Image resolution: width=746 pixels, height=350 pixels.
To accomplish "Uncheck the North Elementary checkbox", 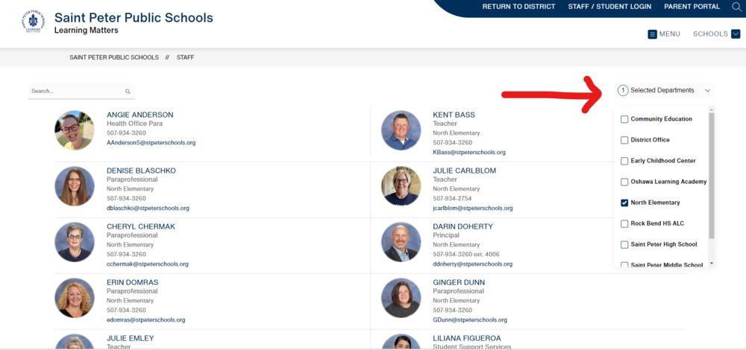I will pos(624,203).
